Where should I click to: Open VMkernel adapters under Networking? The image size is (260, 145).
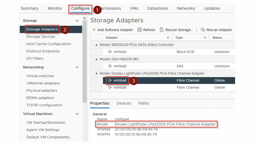[x=43, y=83]
